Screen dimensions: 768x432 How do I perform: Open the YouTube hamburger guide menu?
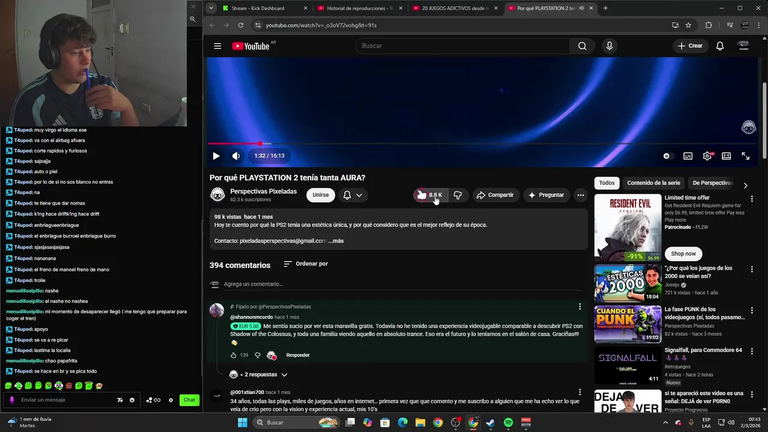tap(217, 46)
